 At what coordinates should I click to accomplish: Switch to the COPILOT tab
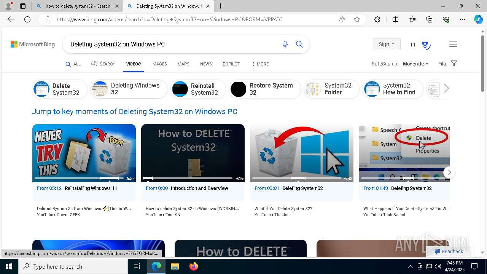coord(231,64)
